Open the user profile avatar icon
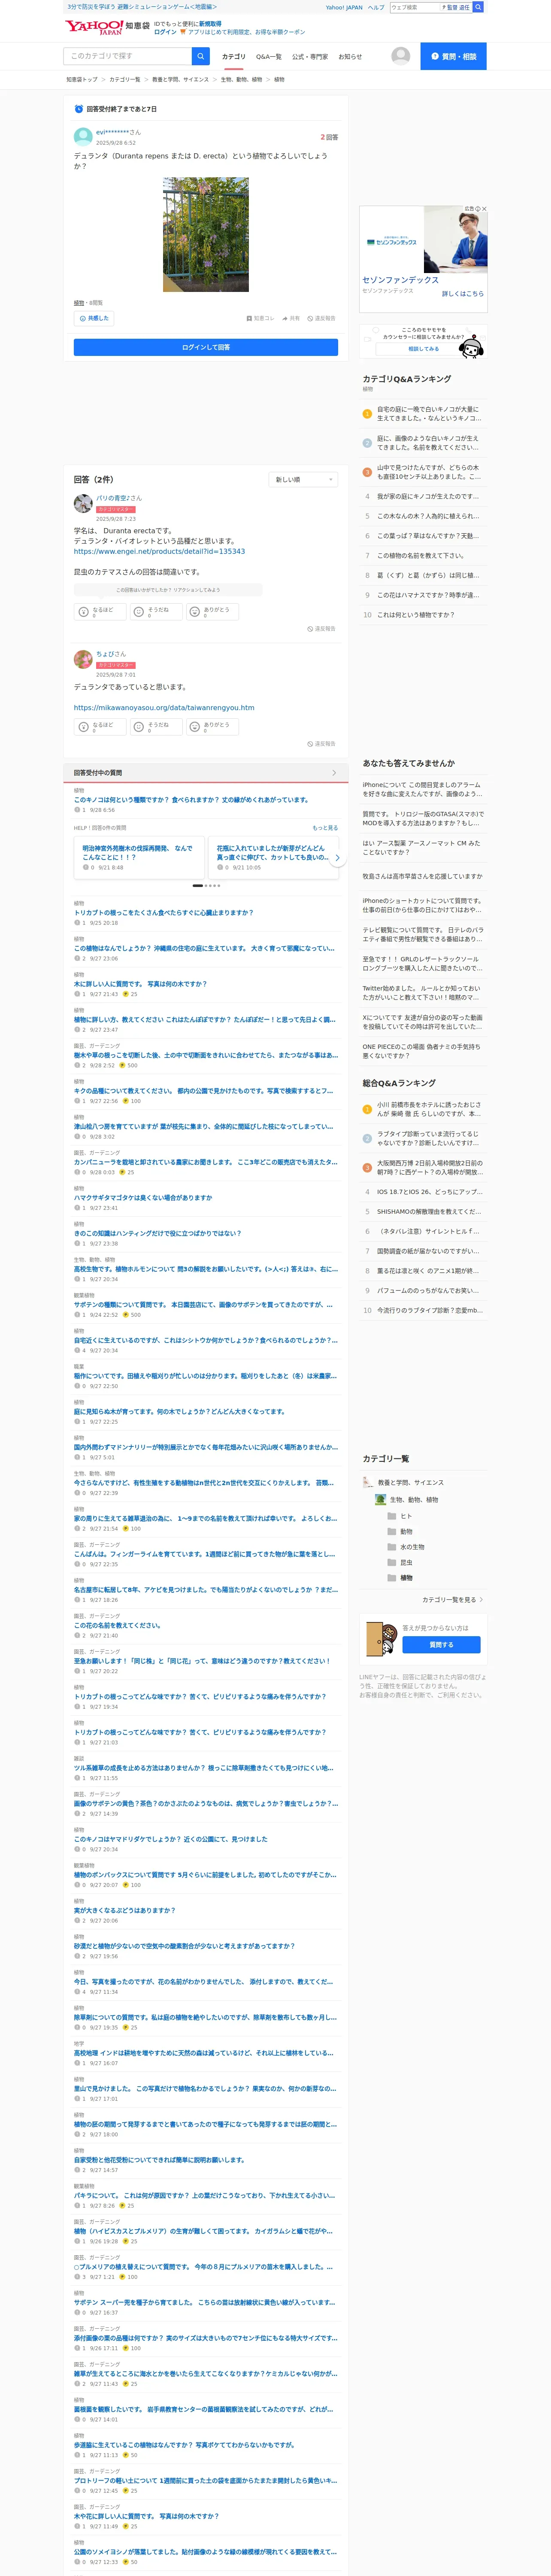551x2576 pixels. click(x=400, y=56)
